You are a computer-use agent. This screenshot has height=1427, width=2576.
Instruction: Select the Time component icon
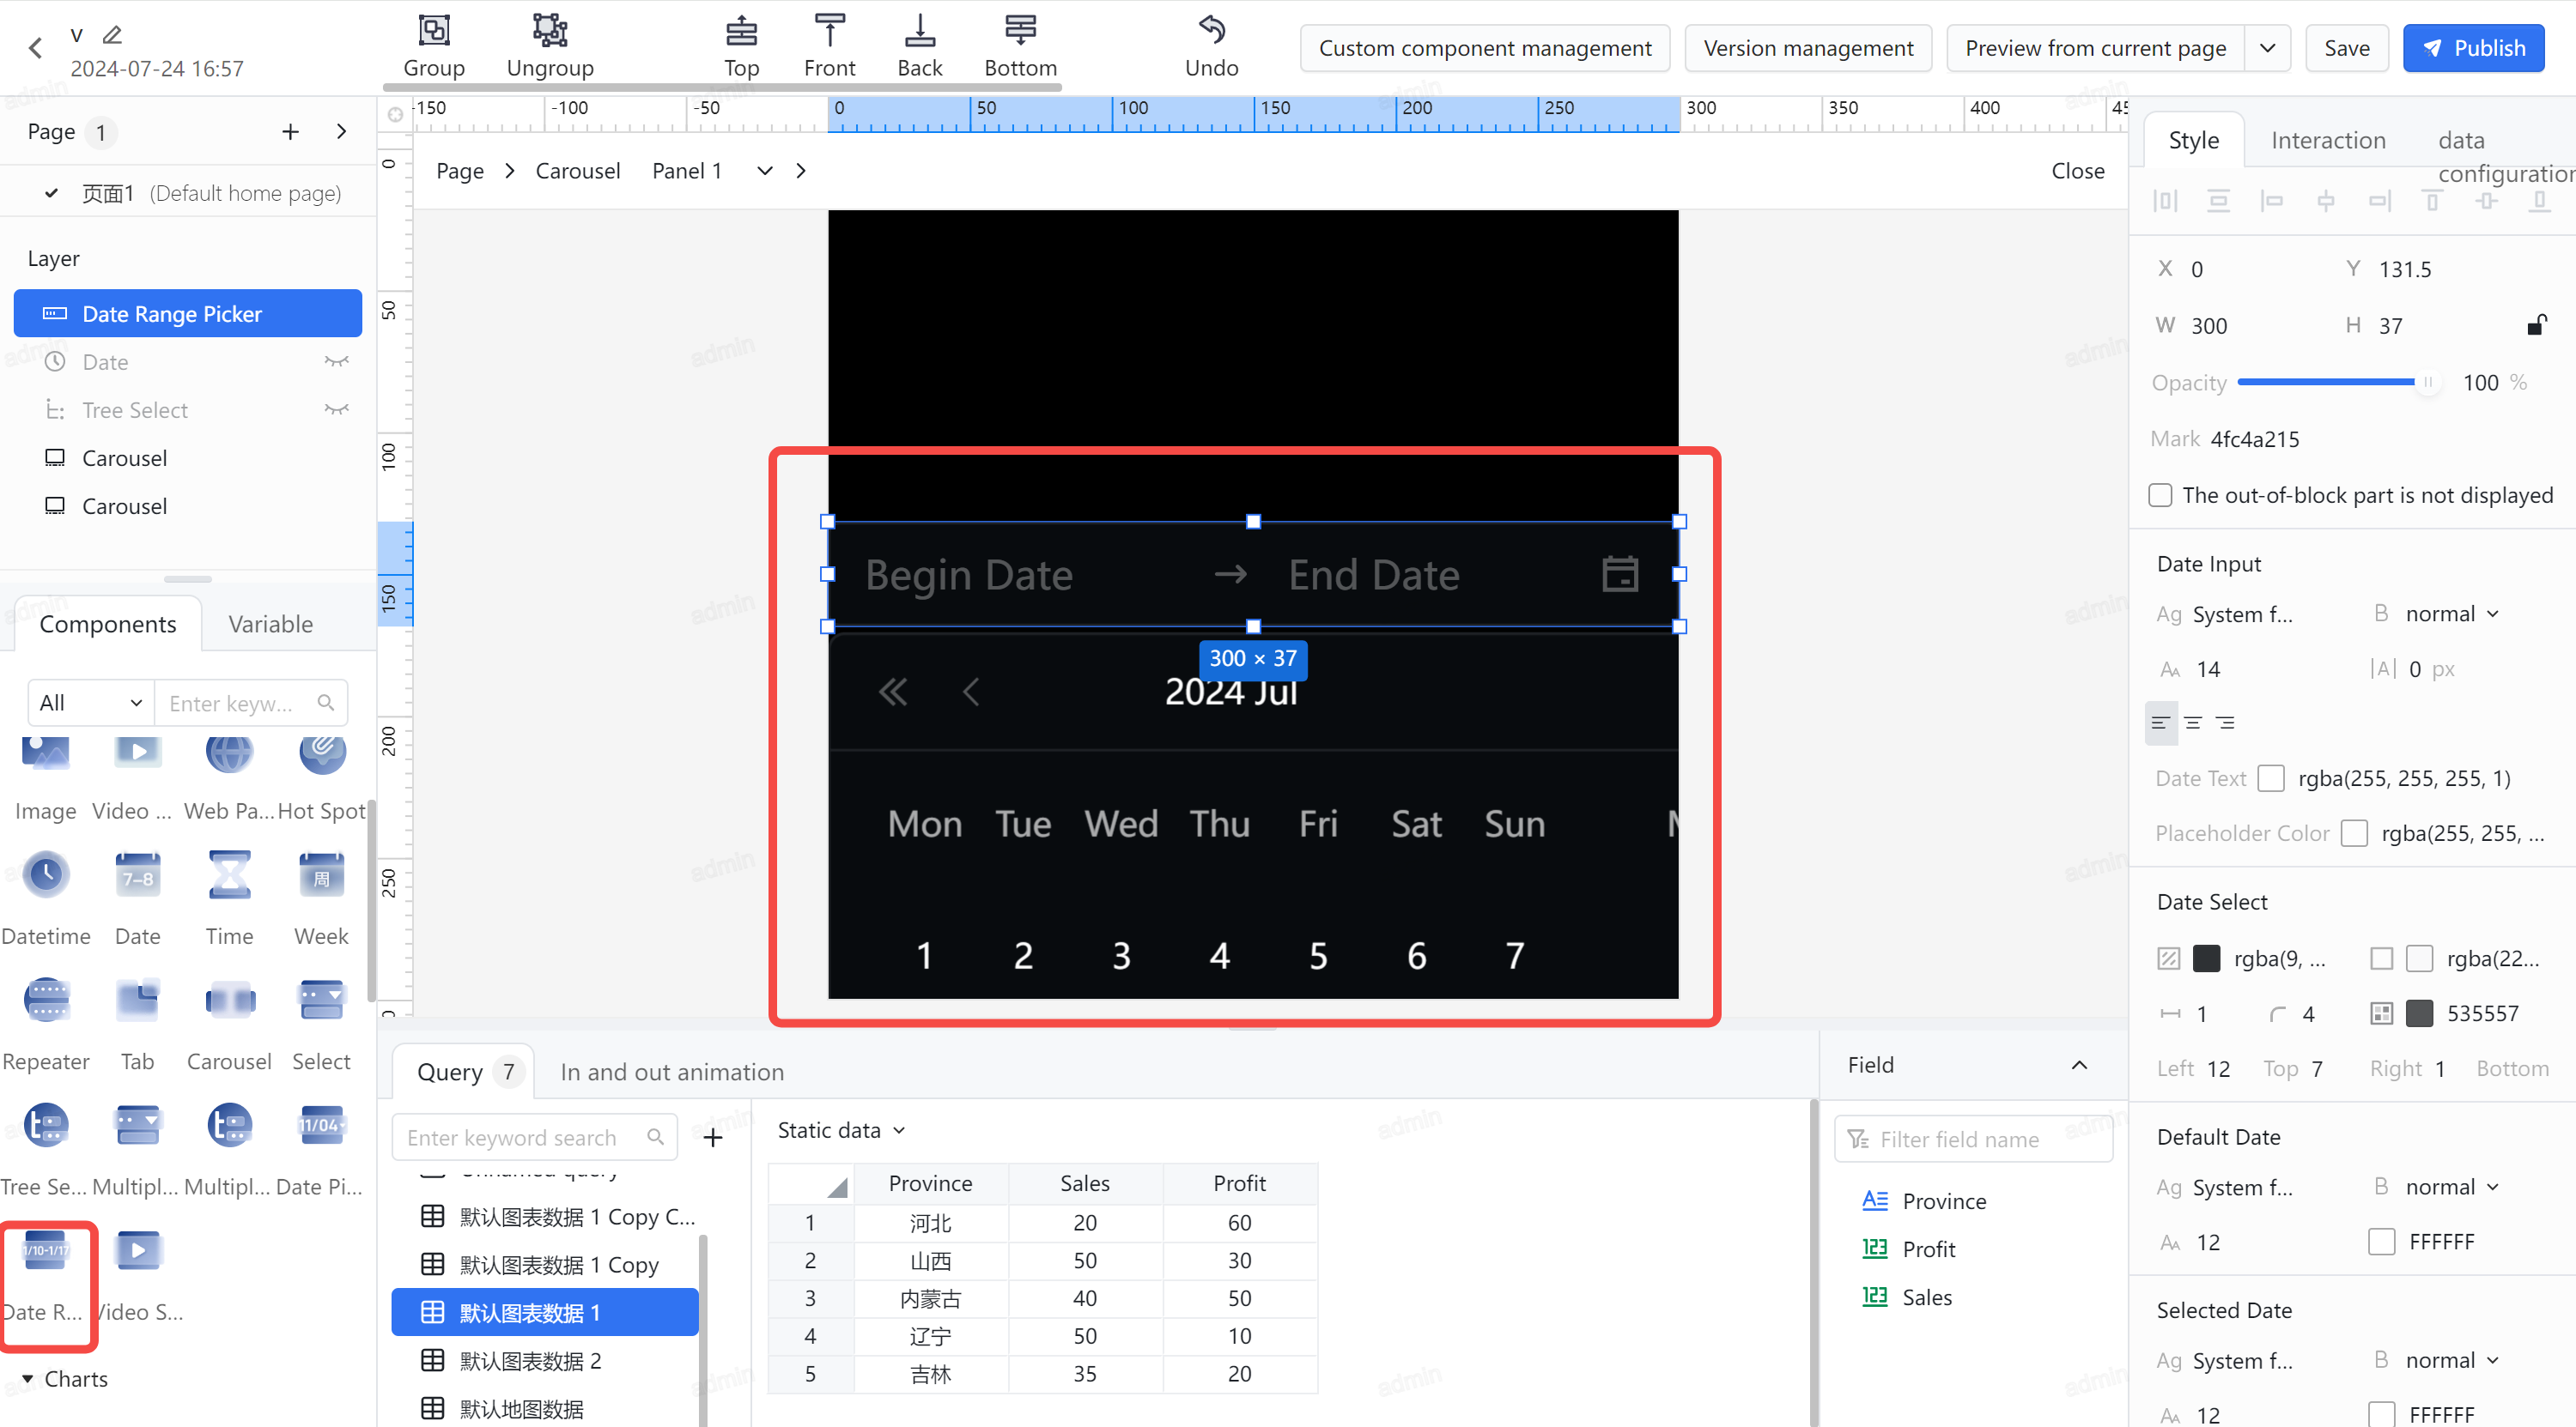tap(229, 875)
